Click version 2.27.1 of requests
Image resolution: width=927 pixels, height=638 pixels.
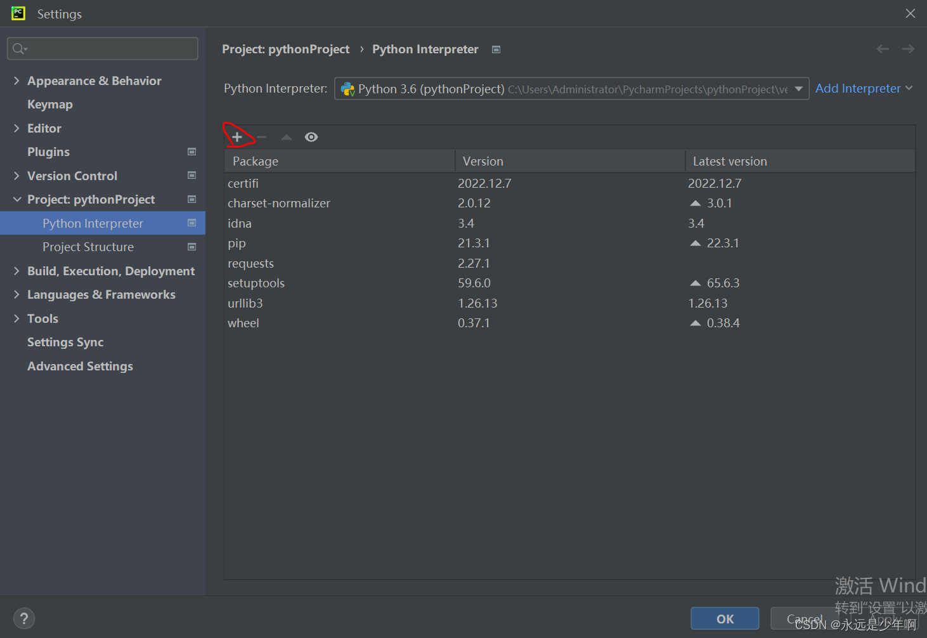point(474,263)
